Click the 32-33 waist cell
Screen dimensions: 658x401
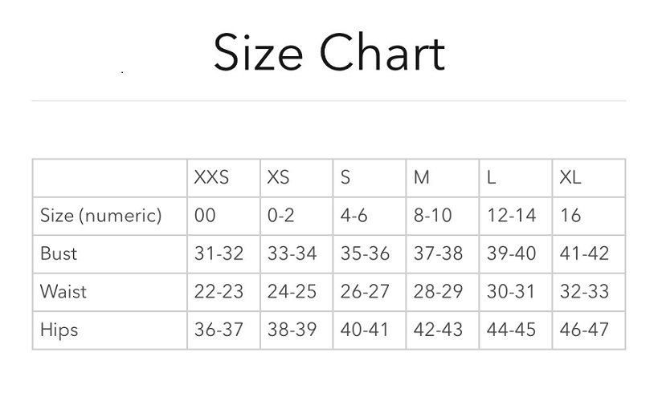coord(584,291)
